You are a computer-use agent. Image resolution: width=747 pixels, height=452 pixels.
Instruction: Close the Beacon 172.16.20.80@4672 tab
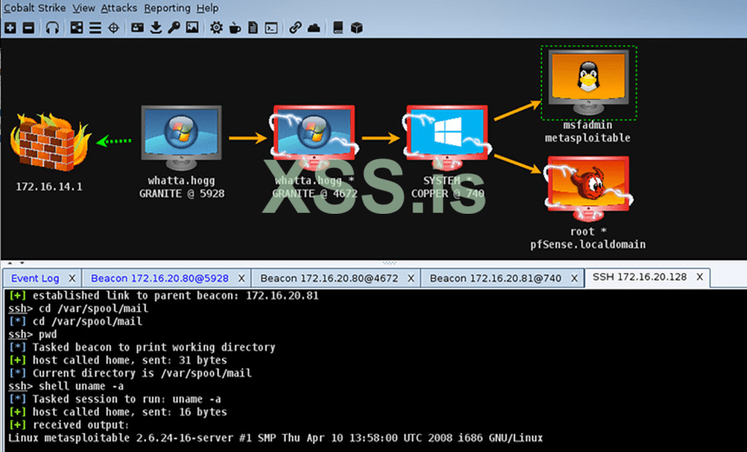pyautogui.click(x=411, y=278)
